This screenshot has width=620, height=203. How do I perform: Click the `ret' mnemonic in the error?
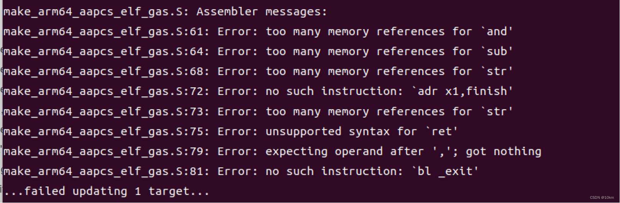442,131
